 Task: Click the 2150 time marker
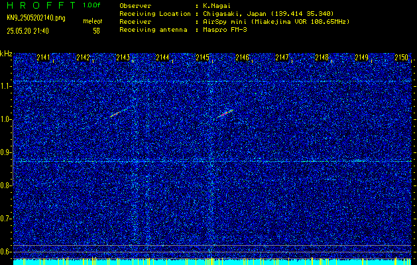(401, 58)
